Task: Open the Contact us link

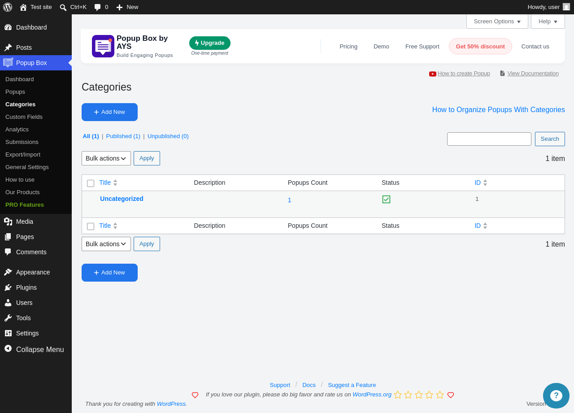Action: coord(535,46)
